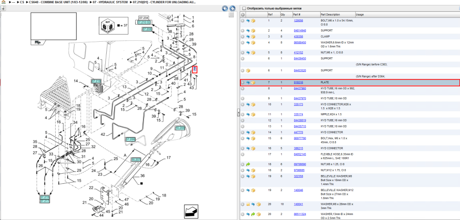The image size is (460, 220).
Task: Click gray circle for BOLT M6 x 54.15mm row
Action: click(242, 21)
